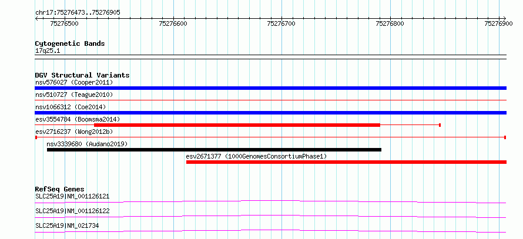523x239 pixels.
Task: Click the thin red esv2716237 variant line
Action: point(270,137)
